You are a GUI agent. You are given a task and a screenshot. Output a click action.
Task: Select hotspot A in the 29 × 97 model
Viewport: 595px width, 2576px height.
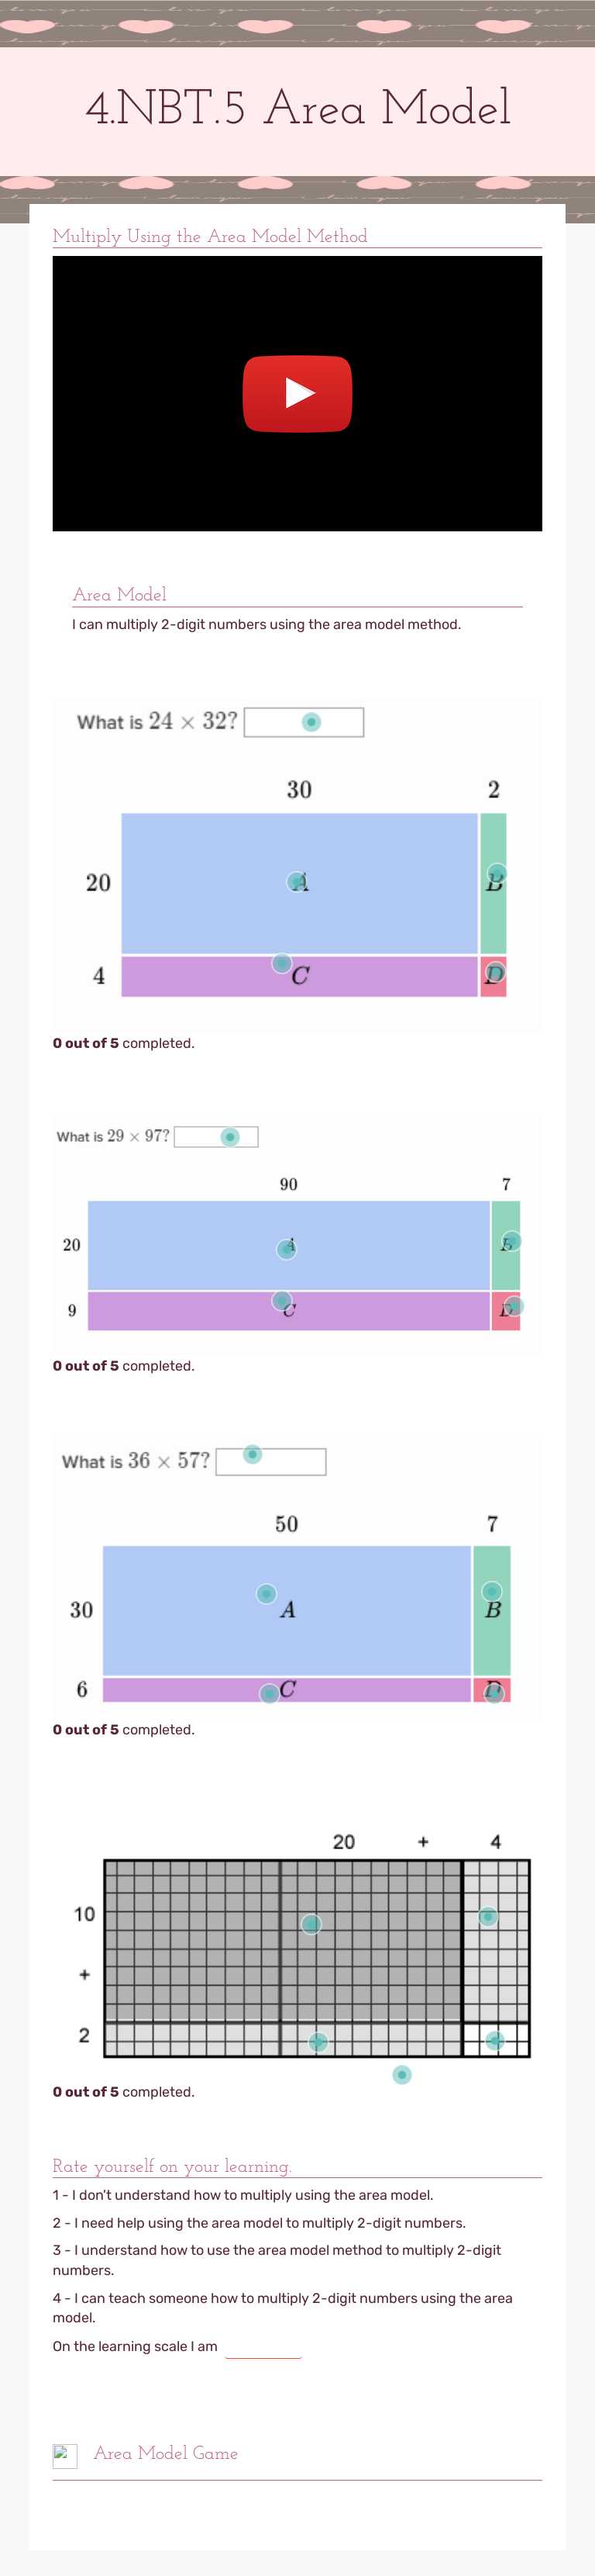click(284, 1248)
